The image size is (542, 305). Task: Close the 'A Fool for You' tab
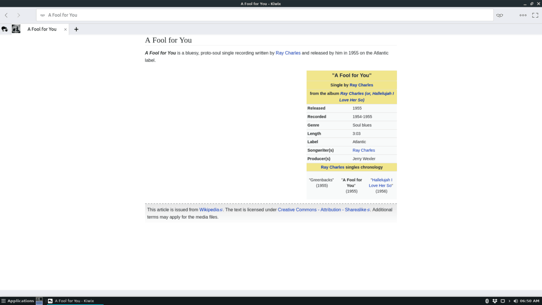click(65, 29)
